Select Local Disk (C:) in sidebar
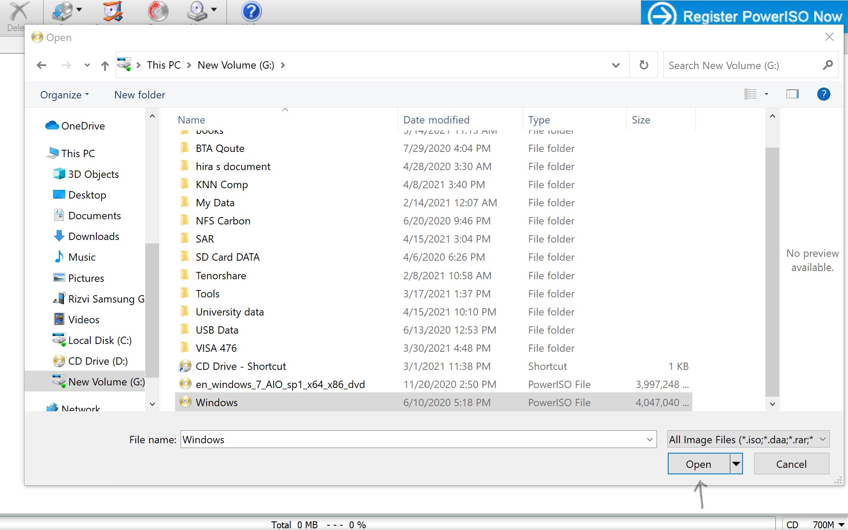Viewport: 848px width, 530px height. point(92,341)
